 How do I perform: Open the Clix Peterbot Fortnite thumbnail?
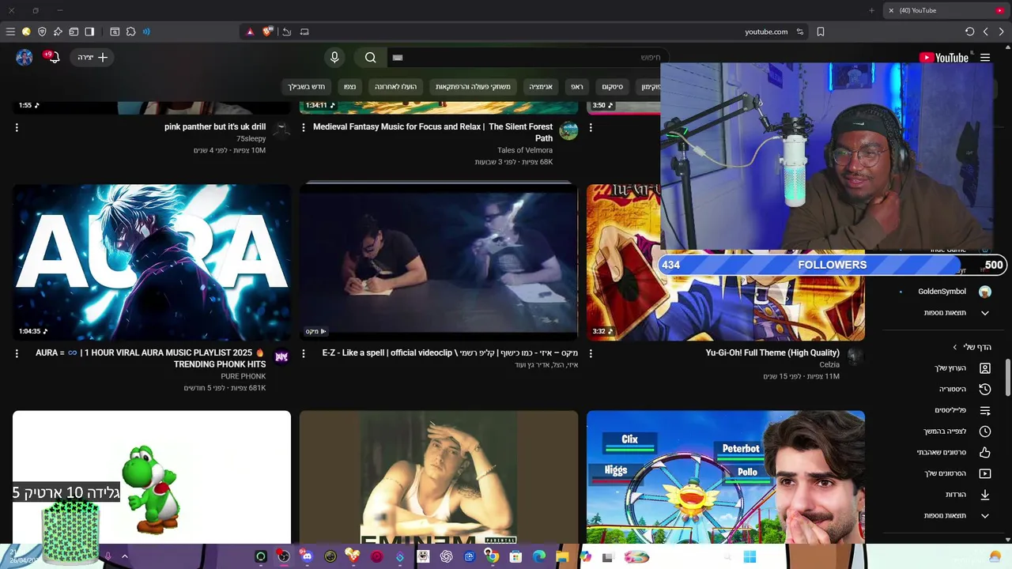pos(726,477)
